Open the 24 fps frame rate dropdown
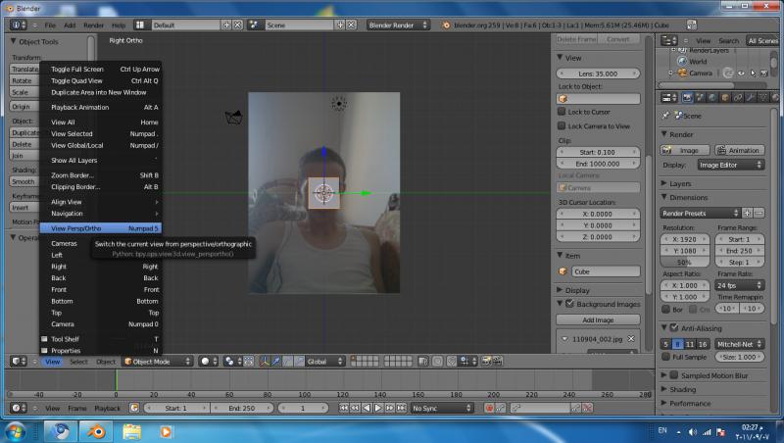This screenshot has width=784, height=443. tap(739, 285)
